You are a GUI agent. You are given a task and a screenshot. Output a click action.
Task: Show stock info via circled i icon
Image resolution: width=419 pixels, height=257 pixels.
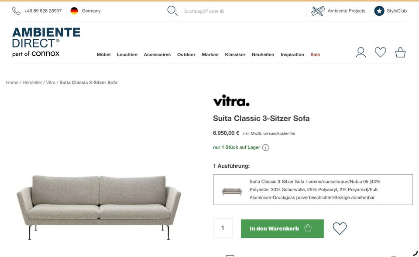pos(266,147)
